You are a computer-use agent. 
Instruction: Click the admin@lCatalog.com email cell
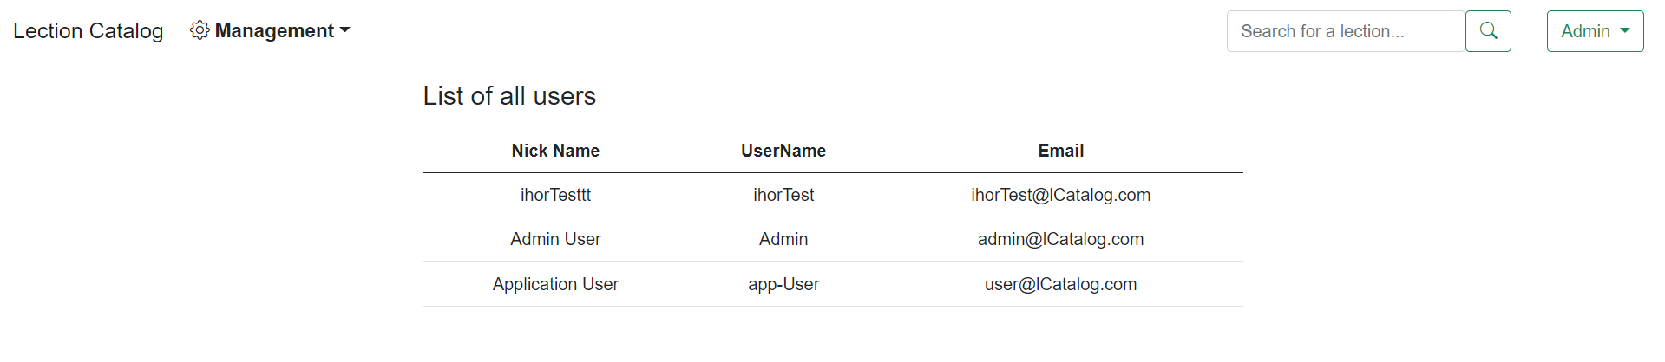click(x=1060, y=239)
